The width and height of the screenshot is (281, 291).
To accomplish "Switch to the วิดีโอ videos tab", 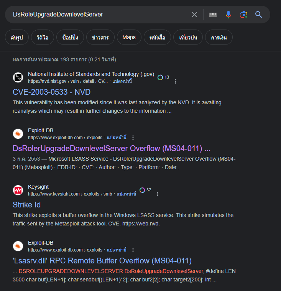I will [x=43, y=37].
